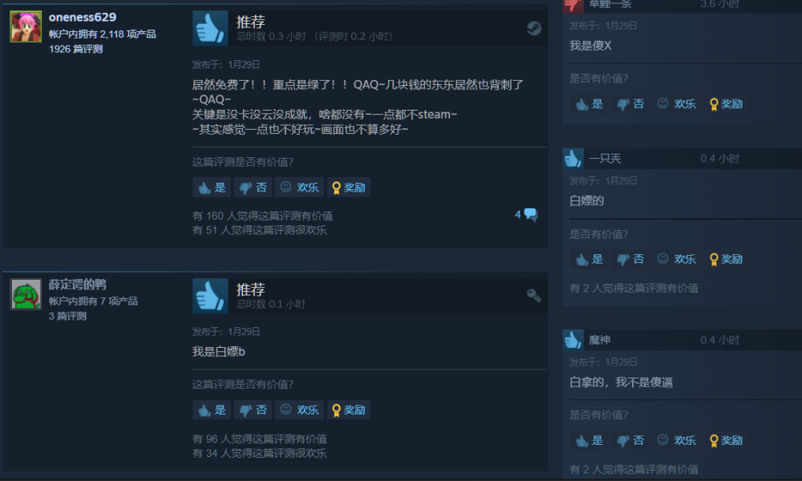The height and width of the screenshot is (481, 802).
Task: Click the thumbs-up icon beside 魔神
Action: tap(573, 340)
